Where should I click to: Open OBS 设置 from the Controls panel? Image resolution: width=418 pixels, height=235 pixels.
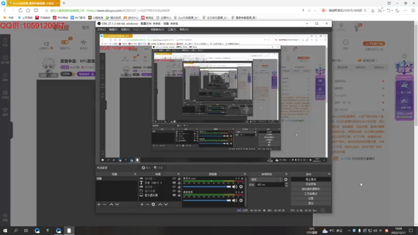pos(311,198)
